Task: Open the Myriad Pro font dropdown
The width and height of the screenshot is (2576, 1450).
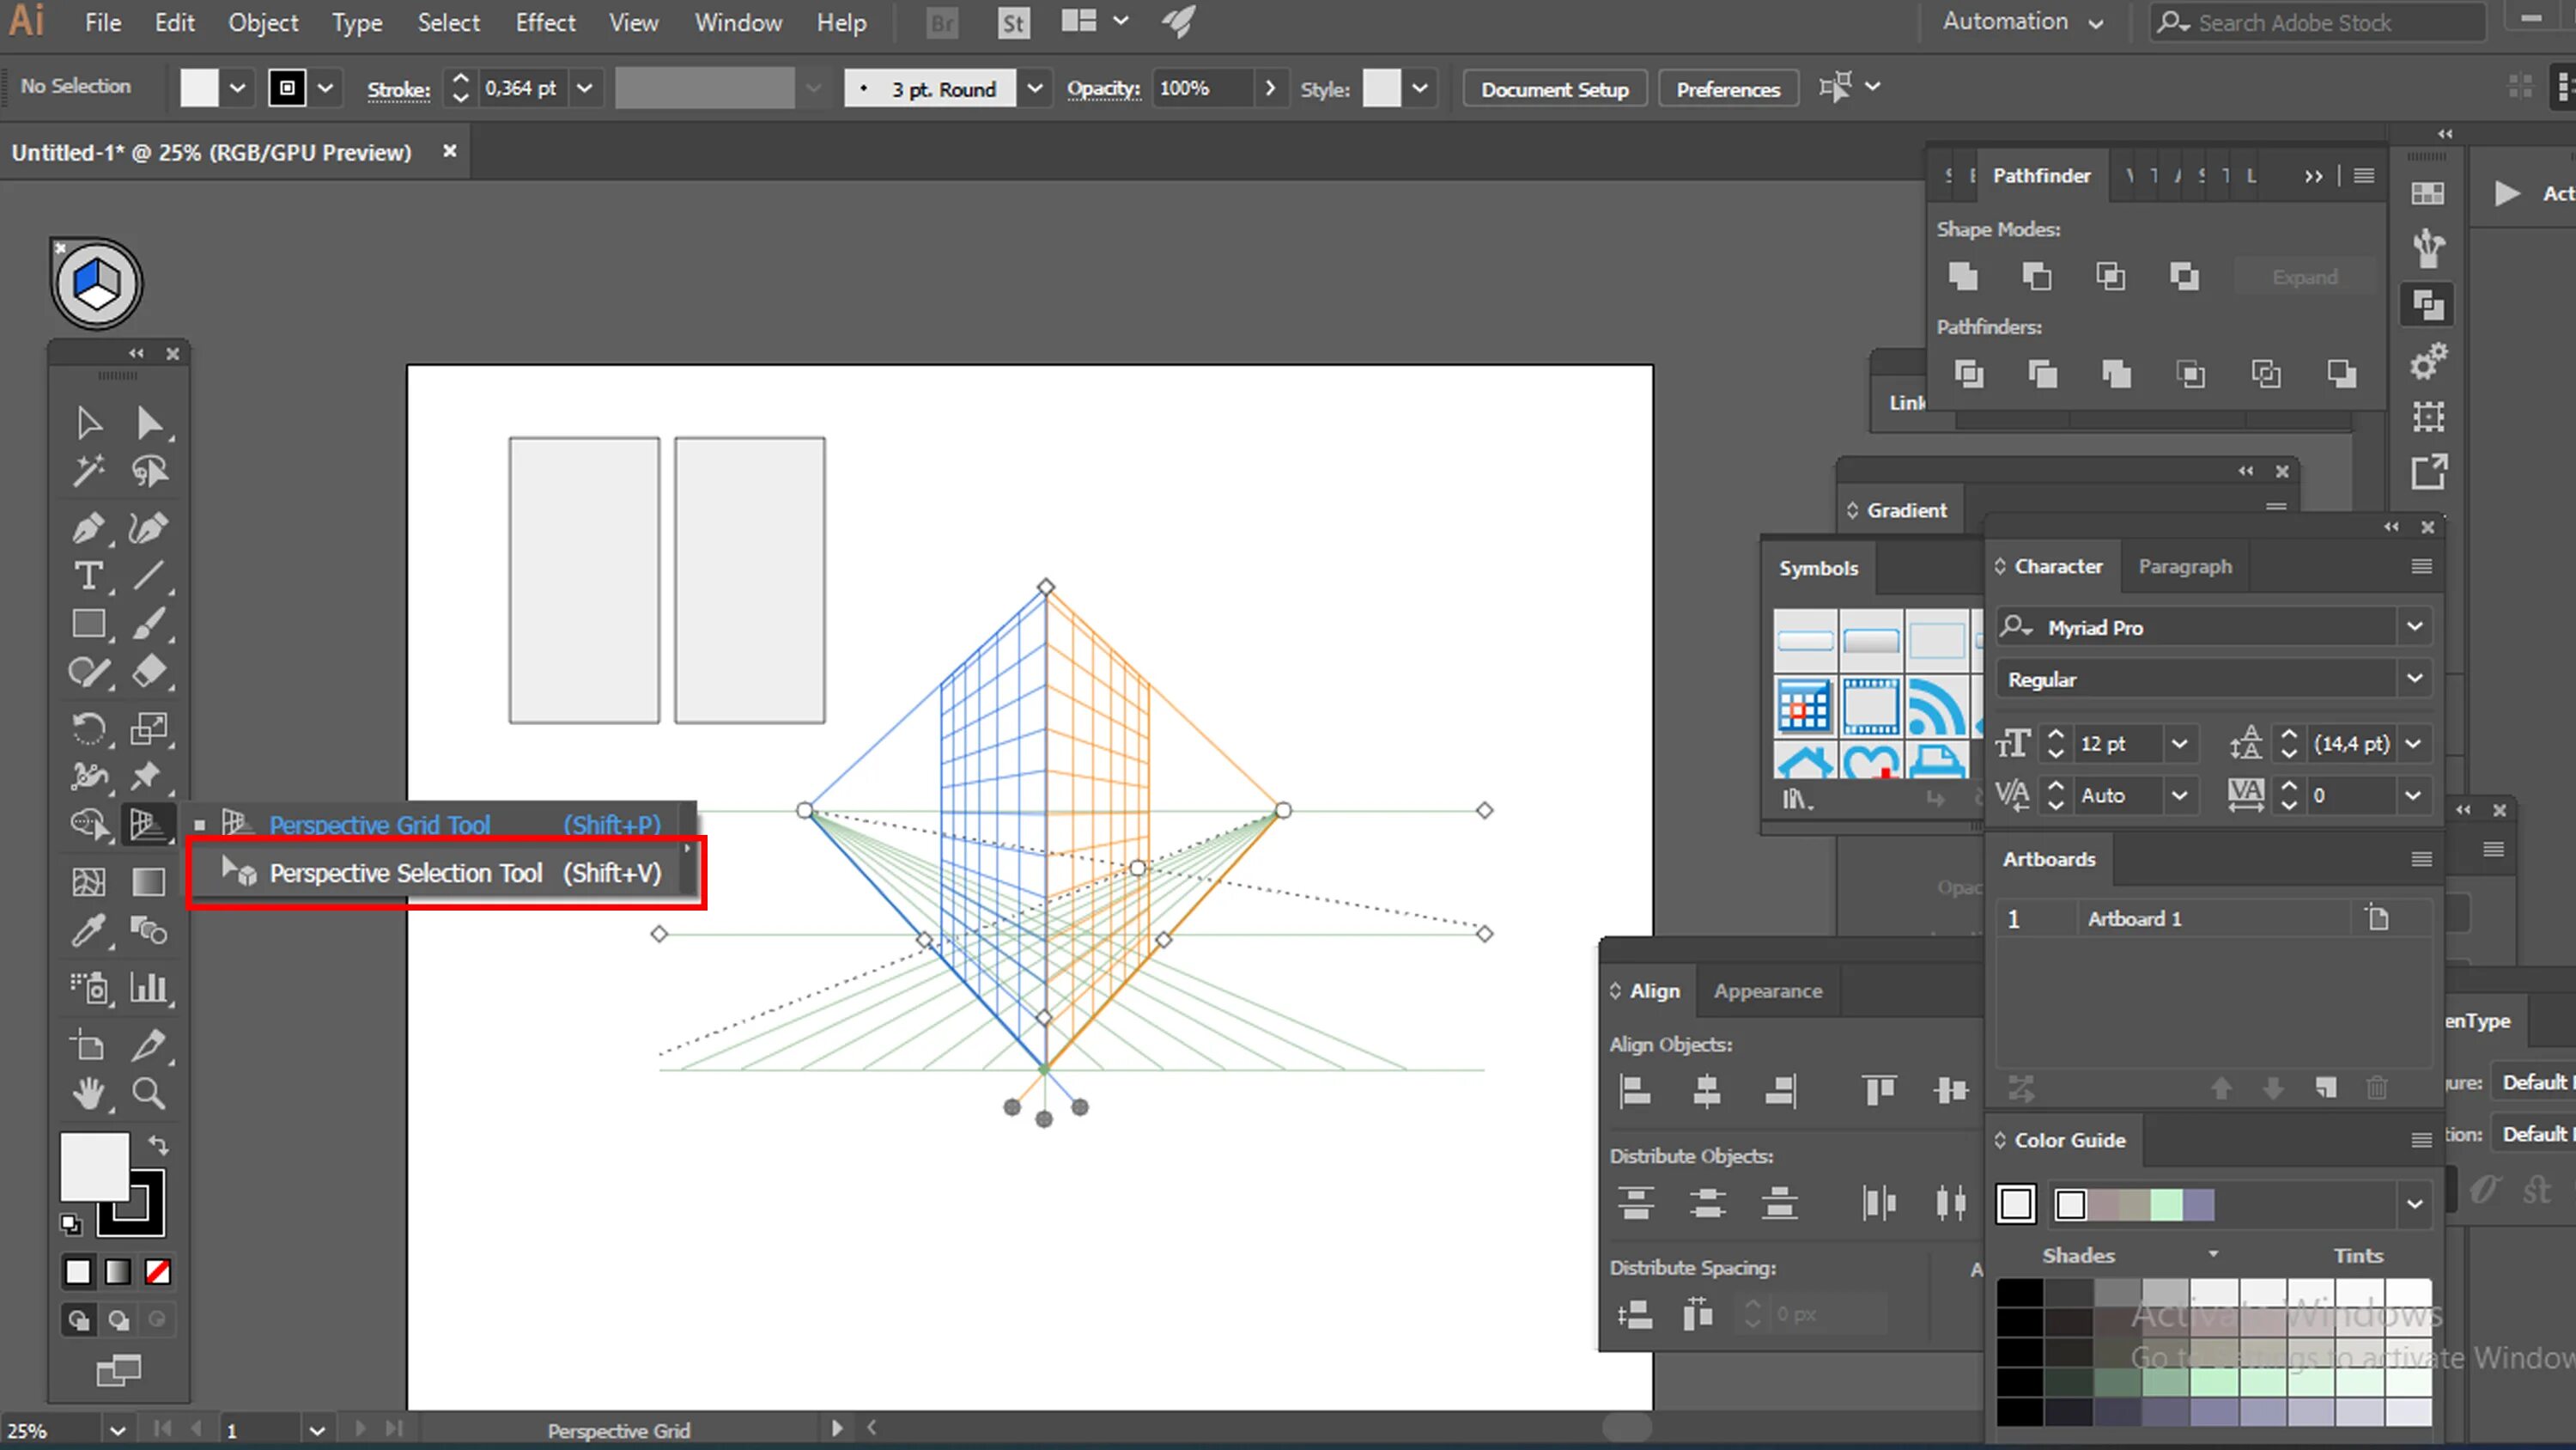Action: [2414, 626]
